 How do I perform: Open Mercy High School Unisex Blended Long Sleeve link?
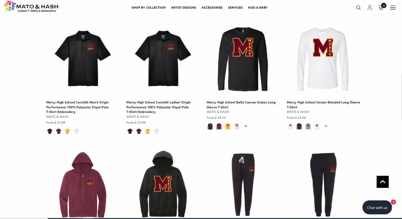[323, 105]
